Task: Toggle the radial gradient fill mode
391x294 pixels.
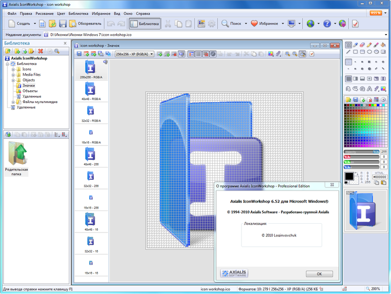Action: click(369, 79)
